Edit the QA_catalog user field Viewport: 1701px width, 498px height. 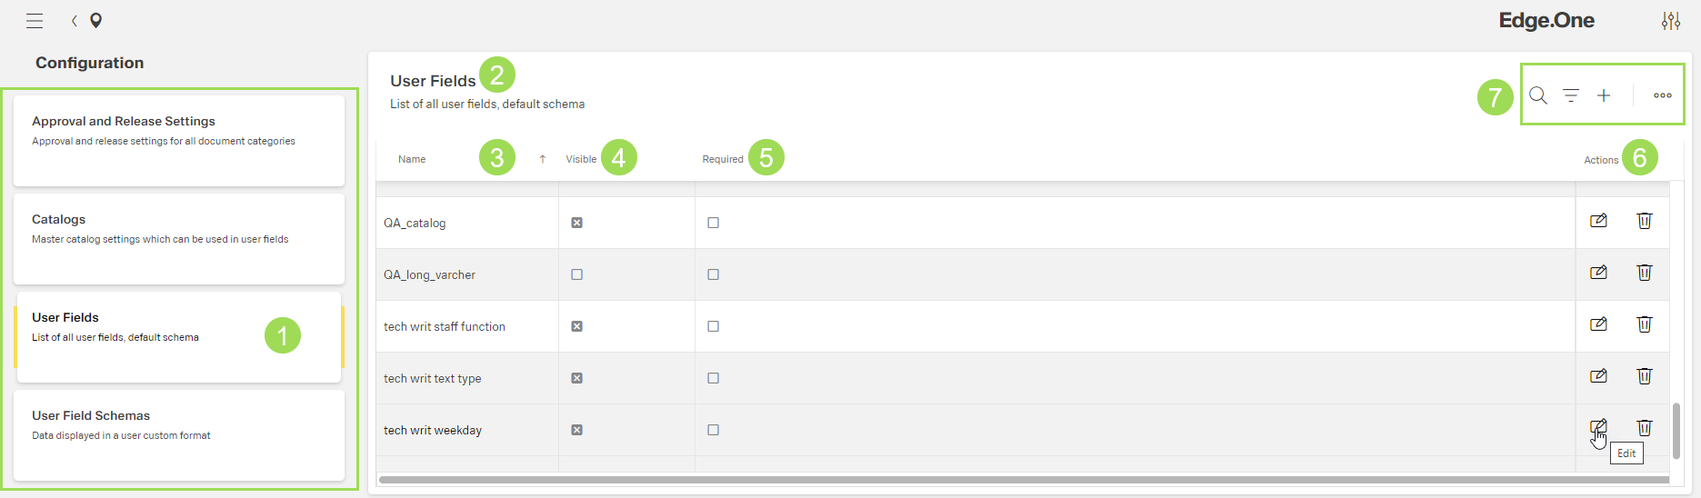(1598, 221)
